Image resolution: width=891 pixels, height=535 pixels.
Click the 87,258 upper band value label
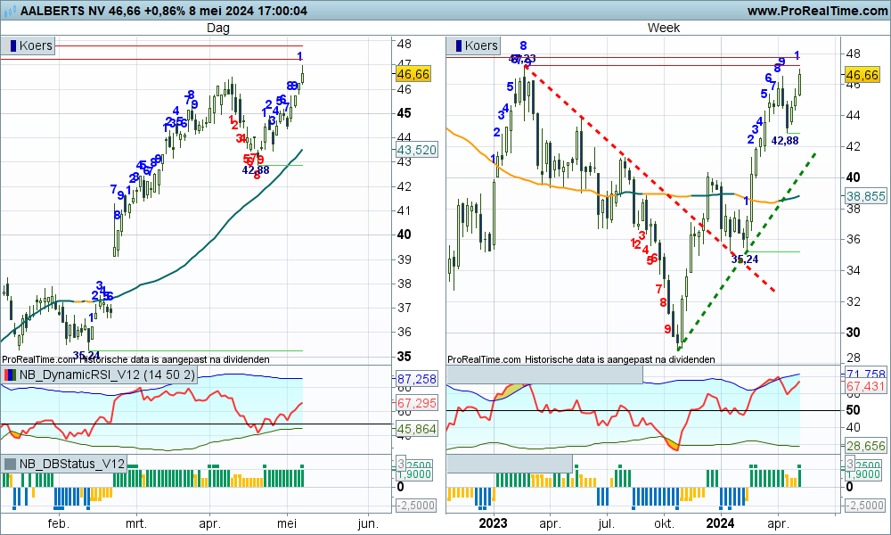416,379
